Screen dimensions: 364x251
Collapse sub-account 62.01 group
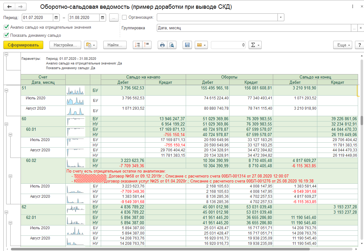click(x=11, y=223)
